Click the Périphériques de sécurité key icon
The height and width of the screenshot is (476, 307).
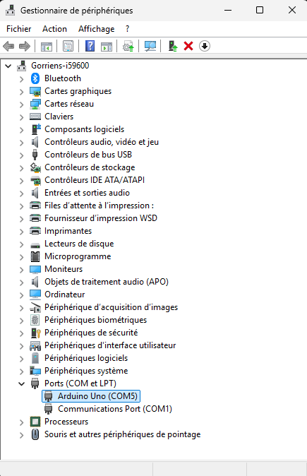coord(36,333)
